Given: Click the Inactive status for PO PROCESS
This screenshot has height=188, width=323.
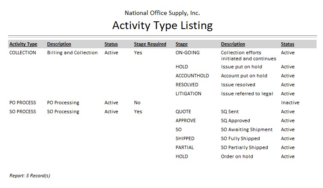Looking at the screenshot, I should click(x=290, y=103).
